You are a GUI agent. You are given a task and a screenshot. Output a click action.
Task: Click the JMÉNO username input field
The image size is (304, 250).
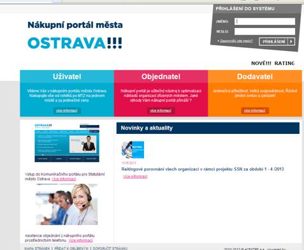click(264, 22)
